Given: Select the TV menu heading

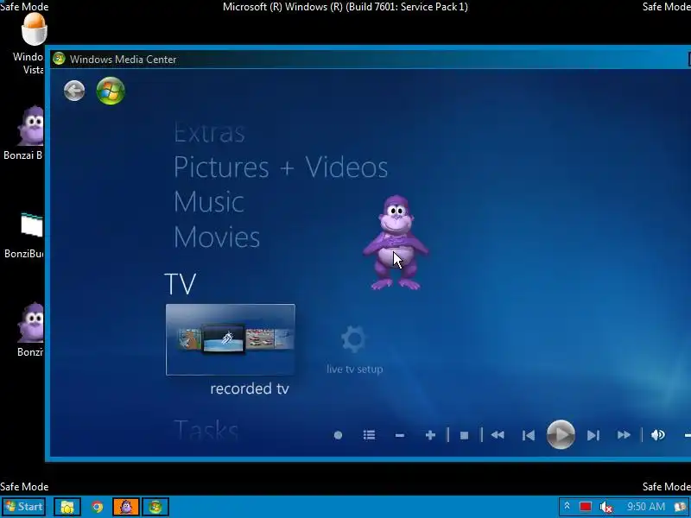Looking at the screenshot, I should (x=181, y=284).
